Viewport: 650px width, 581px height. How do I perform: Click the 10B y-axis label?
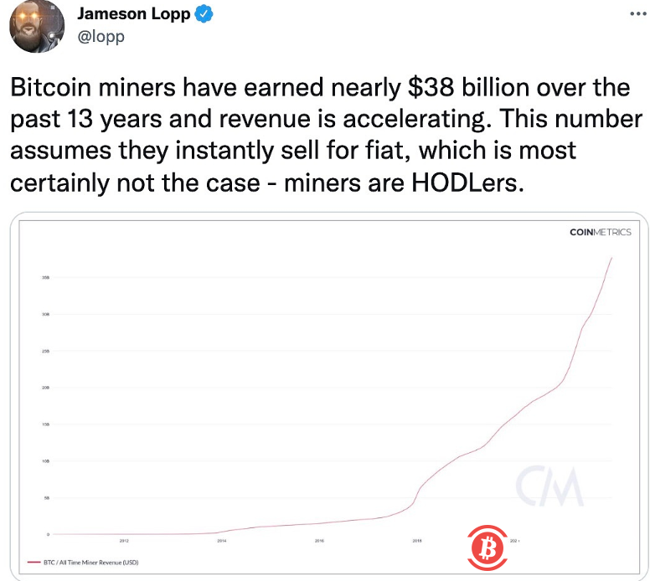point(45,461)
